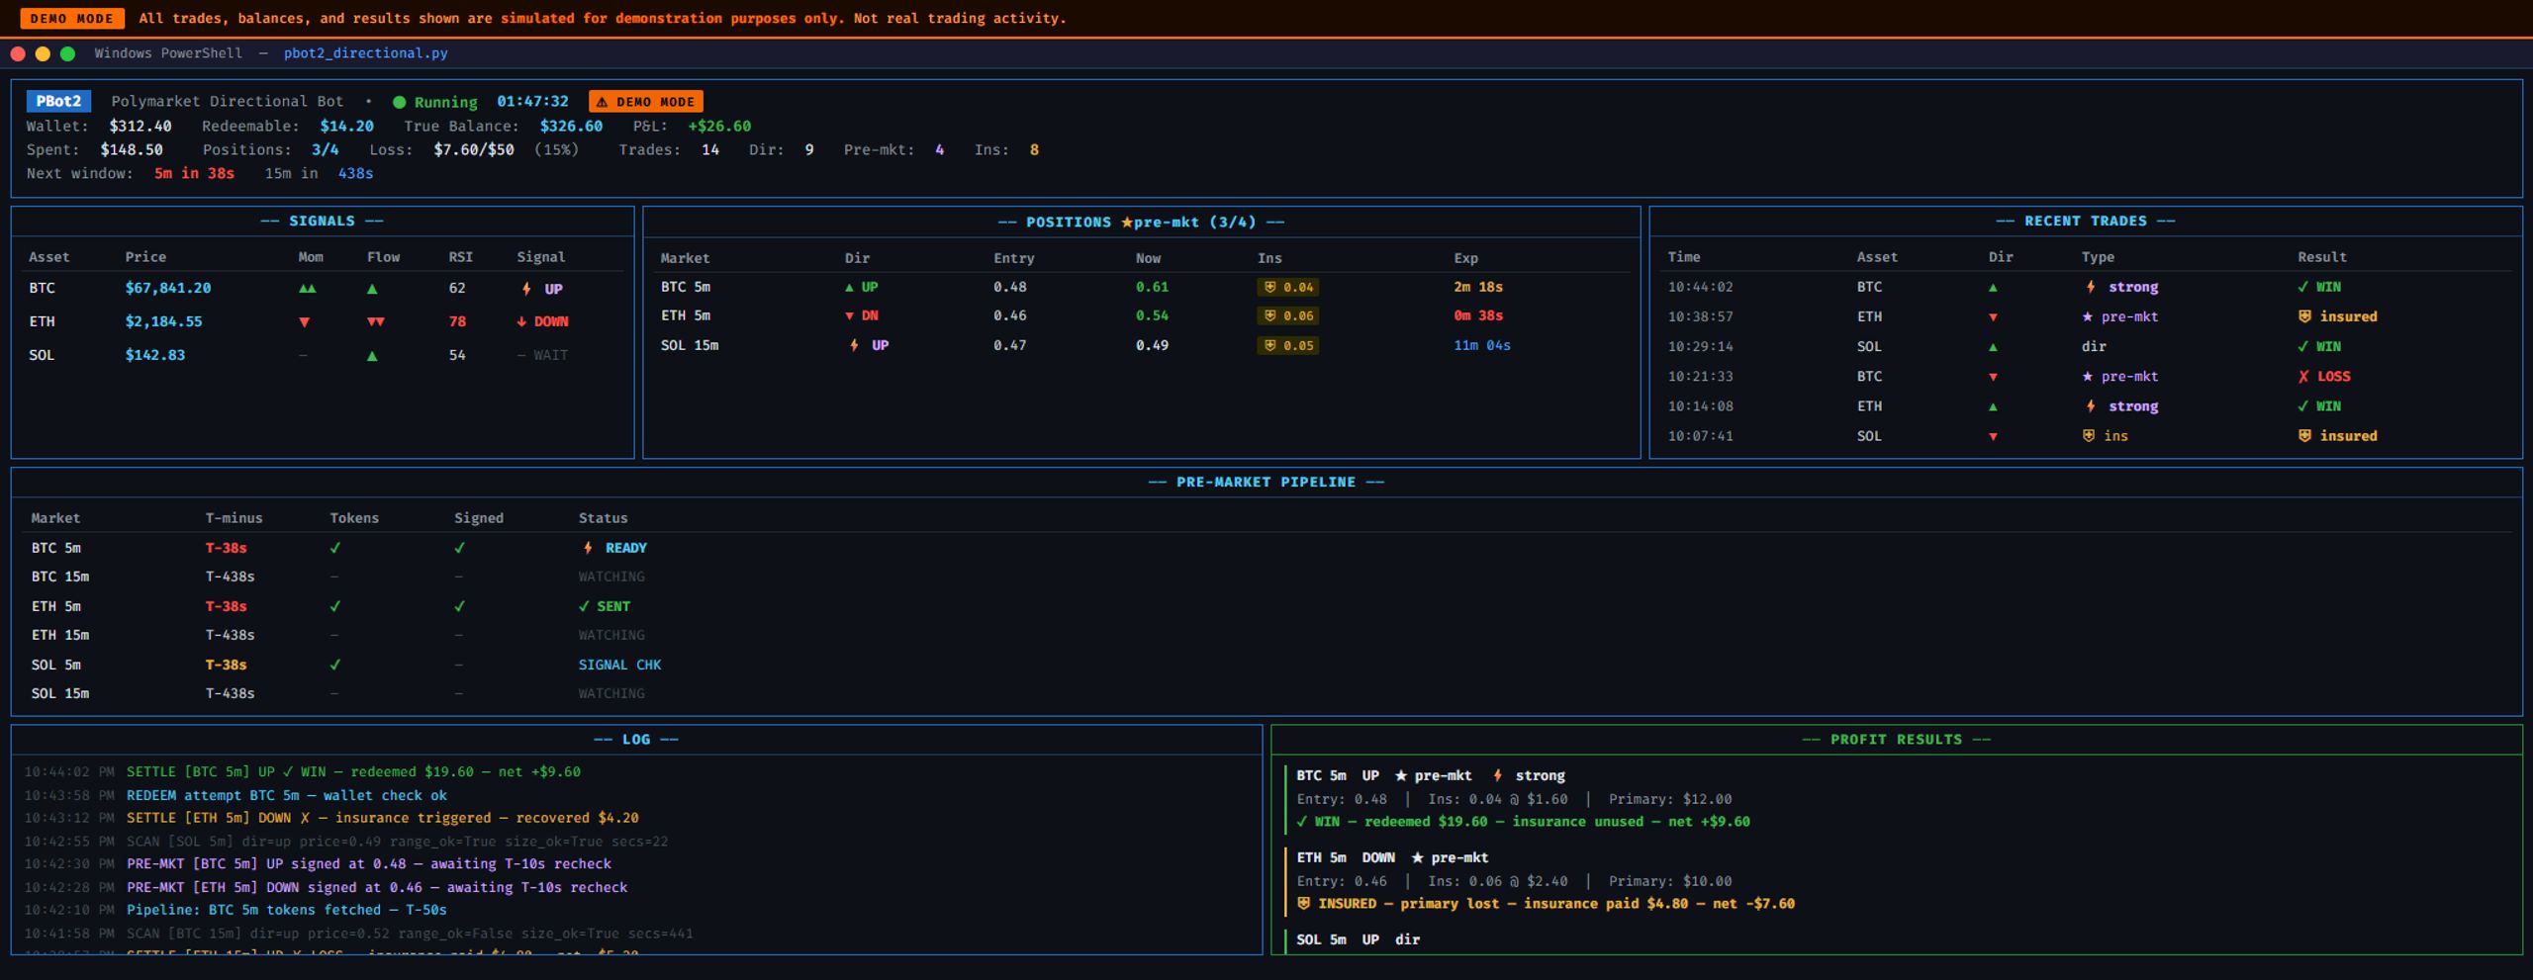The height and width of the screenshot is (980, 2533).
Task: Click the 0m 38s expiry for the ETH 5m position
Action: pyautogui.click(x=1478, y=315)
